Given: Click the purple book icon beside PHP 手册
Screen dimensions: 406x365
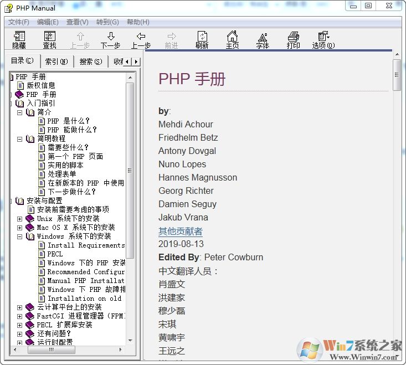Looking at the screenshot, I should 19,95.
